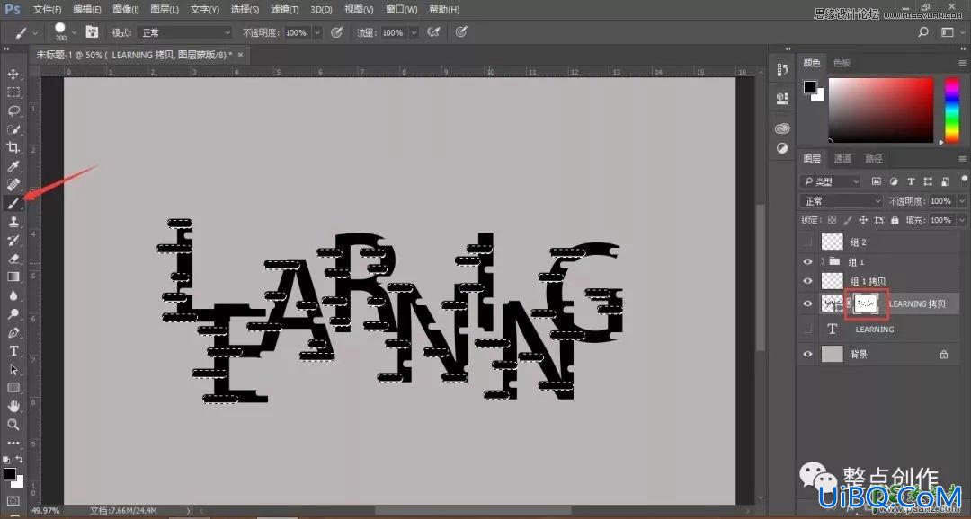Click the search icon in options bar
This screenshot has height=519, width=971.
[923, 32]
